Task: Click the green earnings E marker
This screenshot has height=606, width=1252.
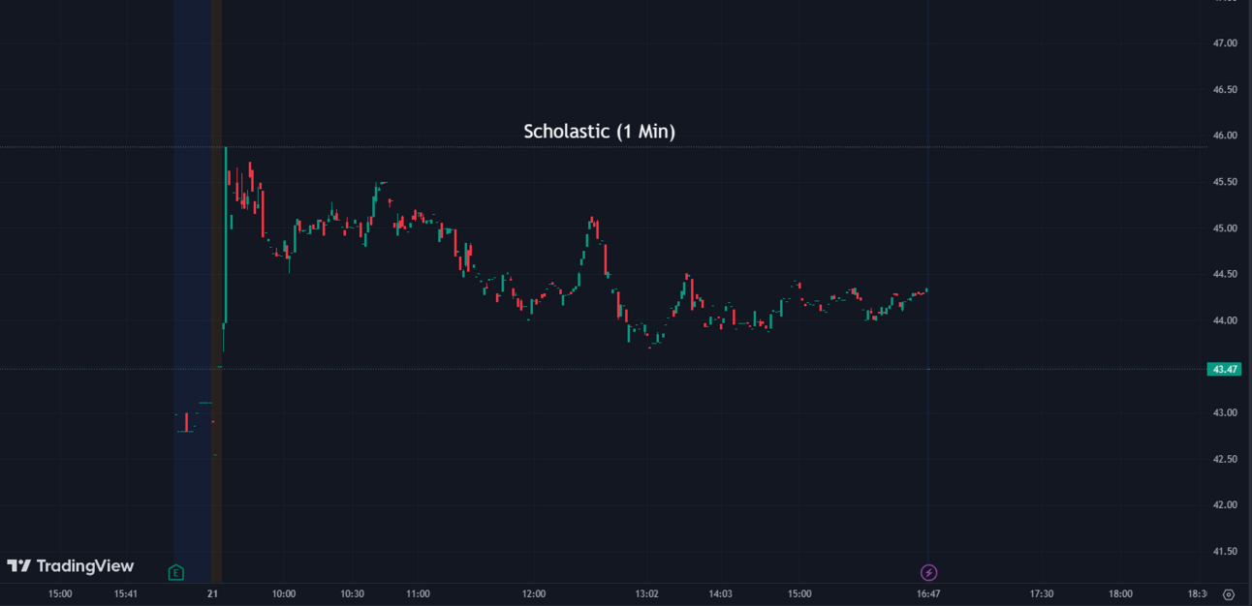Action: [x=175, y=572]
